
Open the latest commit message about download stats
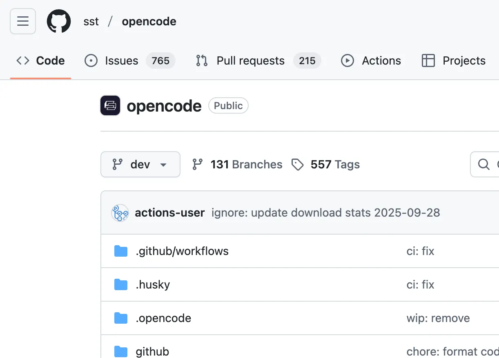[325, 213]
